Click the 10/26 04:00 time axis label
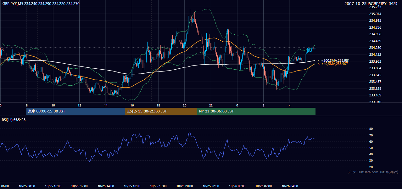 click(x=290, y=186)
